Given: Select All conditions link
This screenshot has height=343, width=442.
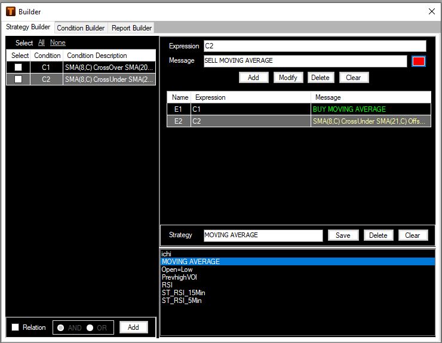Looking at the screenshot, I should pyautogui.click(x=41, y=42).
